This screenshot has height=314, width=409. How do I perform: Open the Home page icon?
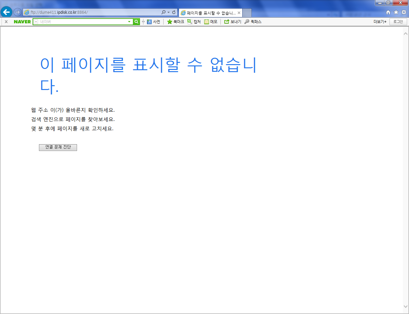pos(388,12)
